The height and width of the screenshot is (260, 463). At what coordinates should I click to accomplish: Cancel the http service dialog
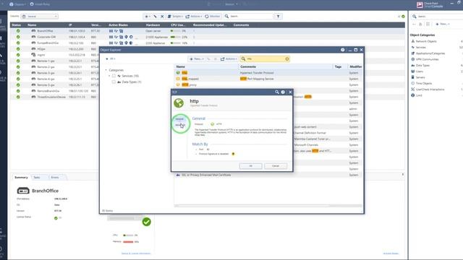(276, 166)
